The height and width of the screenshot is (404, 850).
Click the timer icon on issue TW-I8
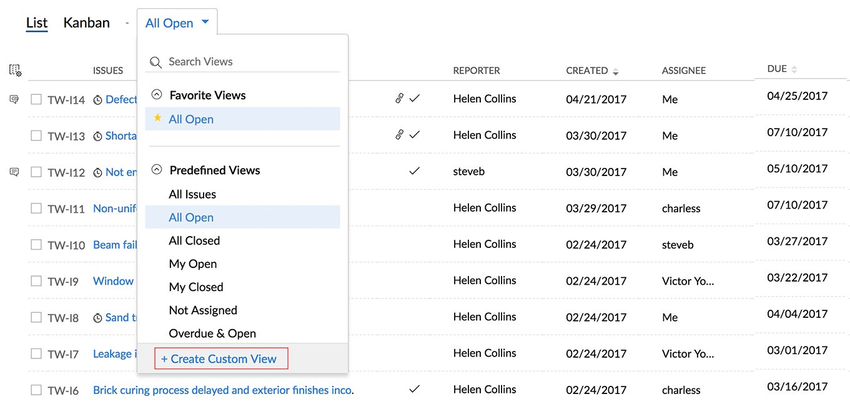point(97,318)
